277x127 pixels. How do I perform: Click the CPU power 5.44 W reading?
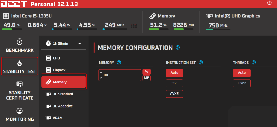[62, 25]
